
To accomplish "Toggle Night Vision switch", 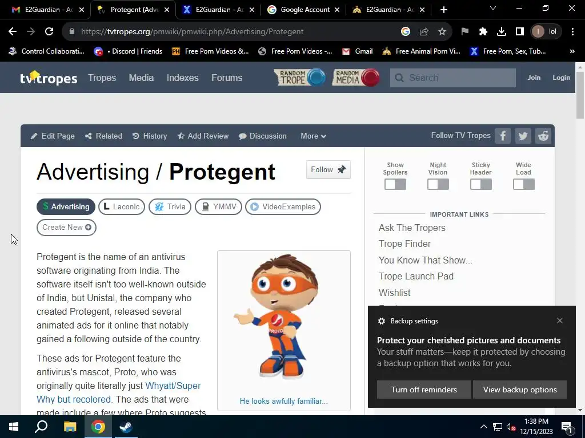I will [x=438, y=184].
